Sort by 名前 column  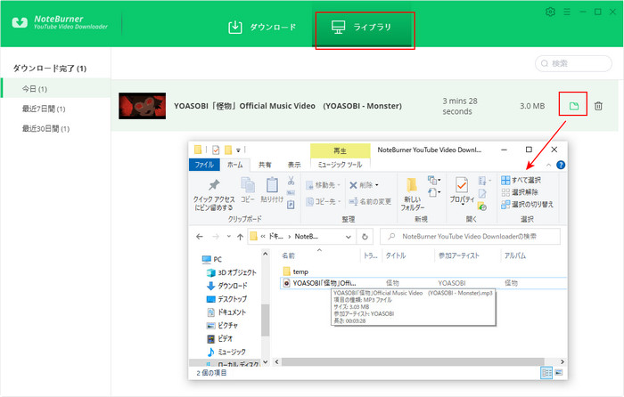pyautogui.click(x=288, y=255)
